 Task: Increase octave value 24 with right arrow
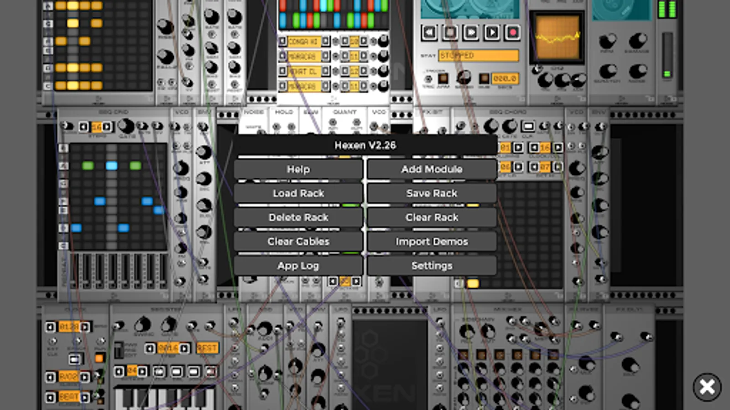click(142, 372)
